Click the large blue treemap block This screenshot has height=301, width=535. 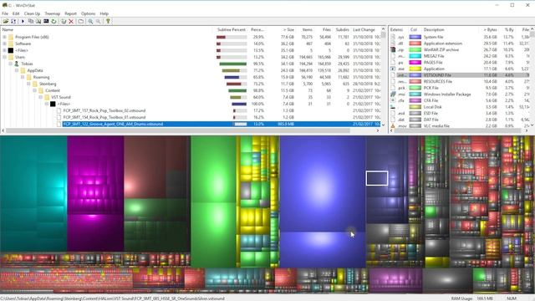[323, 184]
